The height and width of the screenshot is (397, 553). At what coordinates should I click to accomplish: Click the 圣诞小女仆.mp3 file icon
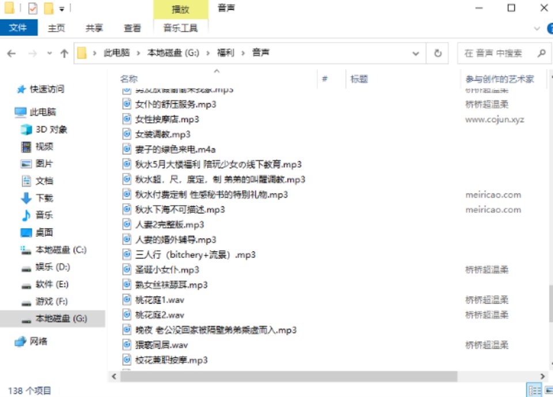(127, 270)
